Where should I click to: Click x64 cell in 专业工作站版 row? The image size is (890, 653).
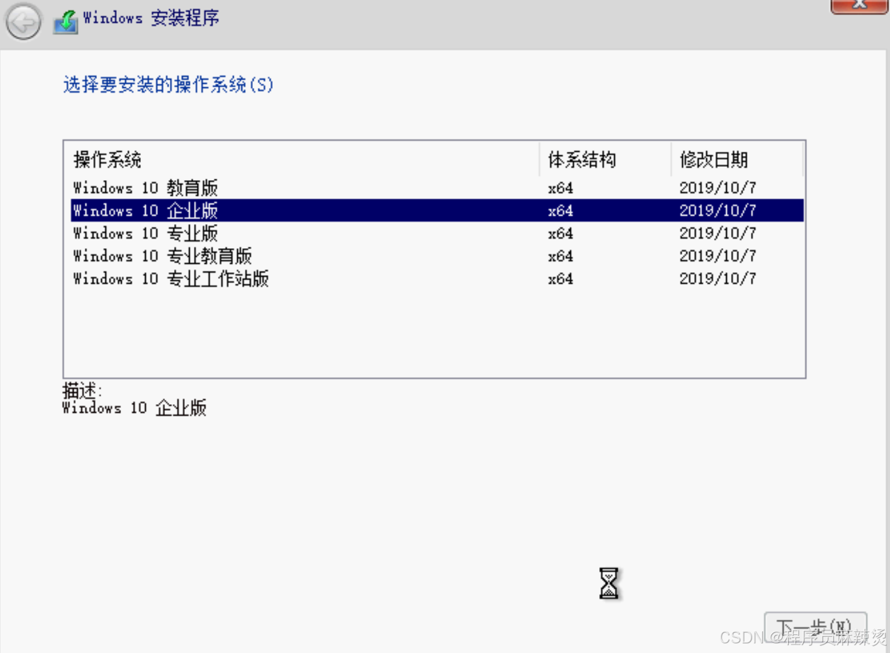(561, 279)
